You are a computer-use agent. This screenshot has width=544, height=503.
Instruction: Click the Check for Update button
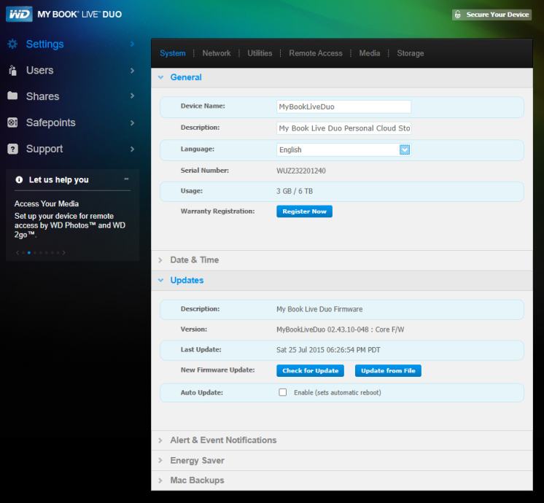(x=311, y=371)
